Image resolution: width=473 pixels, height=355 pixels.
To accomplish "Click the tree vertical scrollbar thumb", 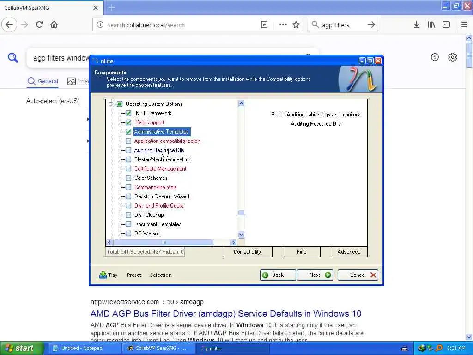I will 241,213.
